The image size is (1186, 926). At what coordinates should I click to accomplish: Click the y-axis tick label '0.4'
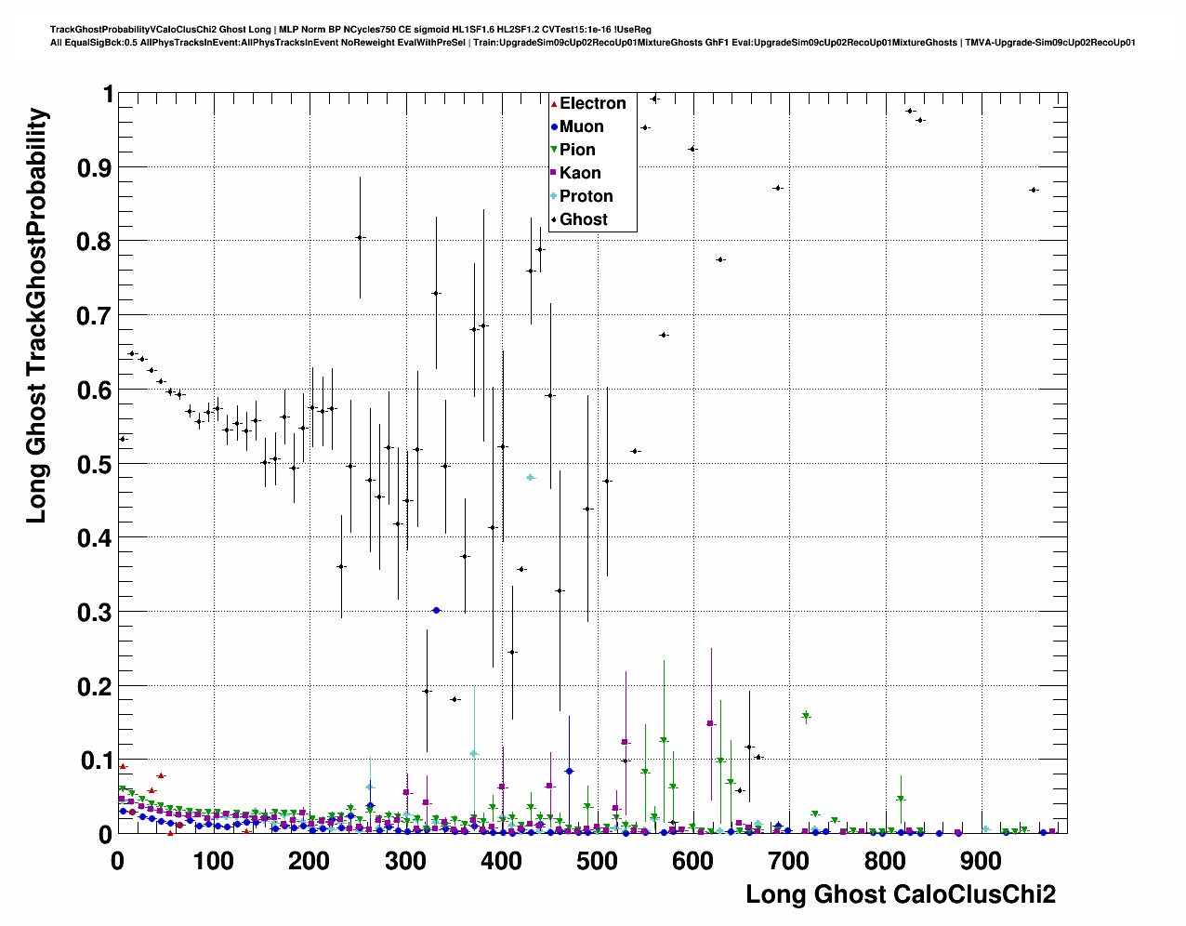(95, 538)
